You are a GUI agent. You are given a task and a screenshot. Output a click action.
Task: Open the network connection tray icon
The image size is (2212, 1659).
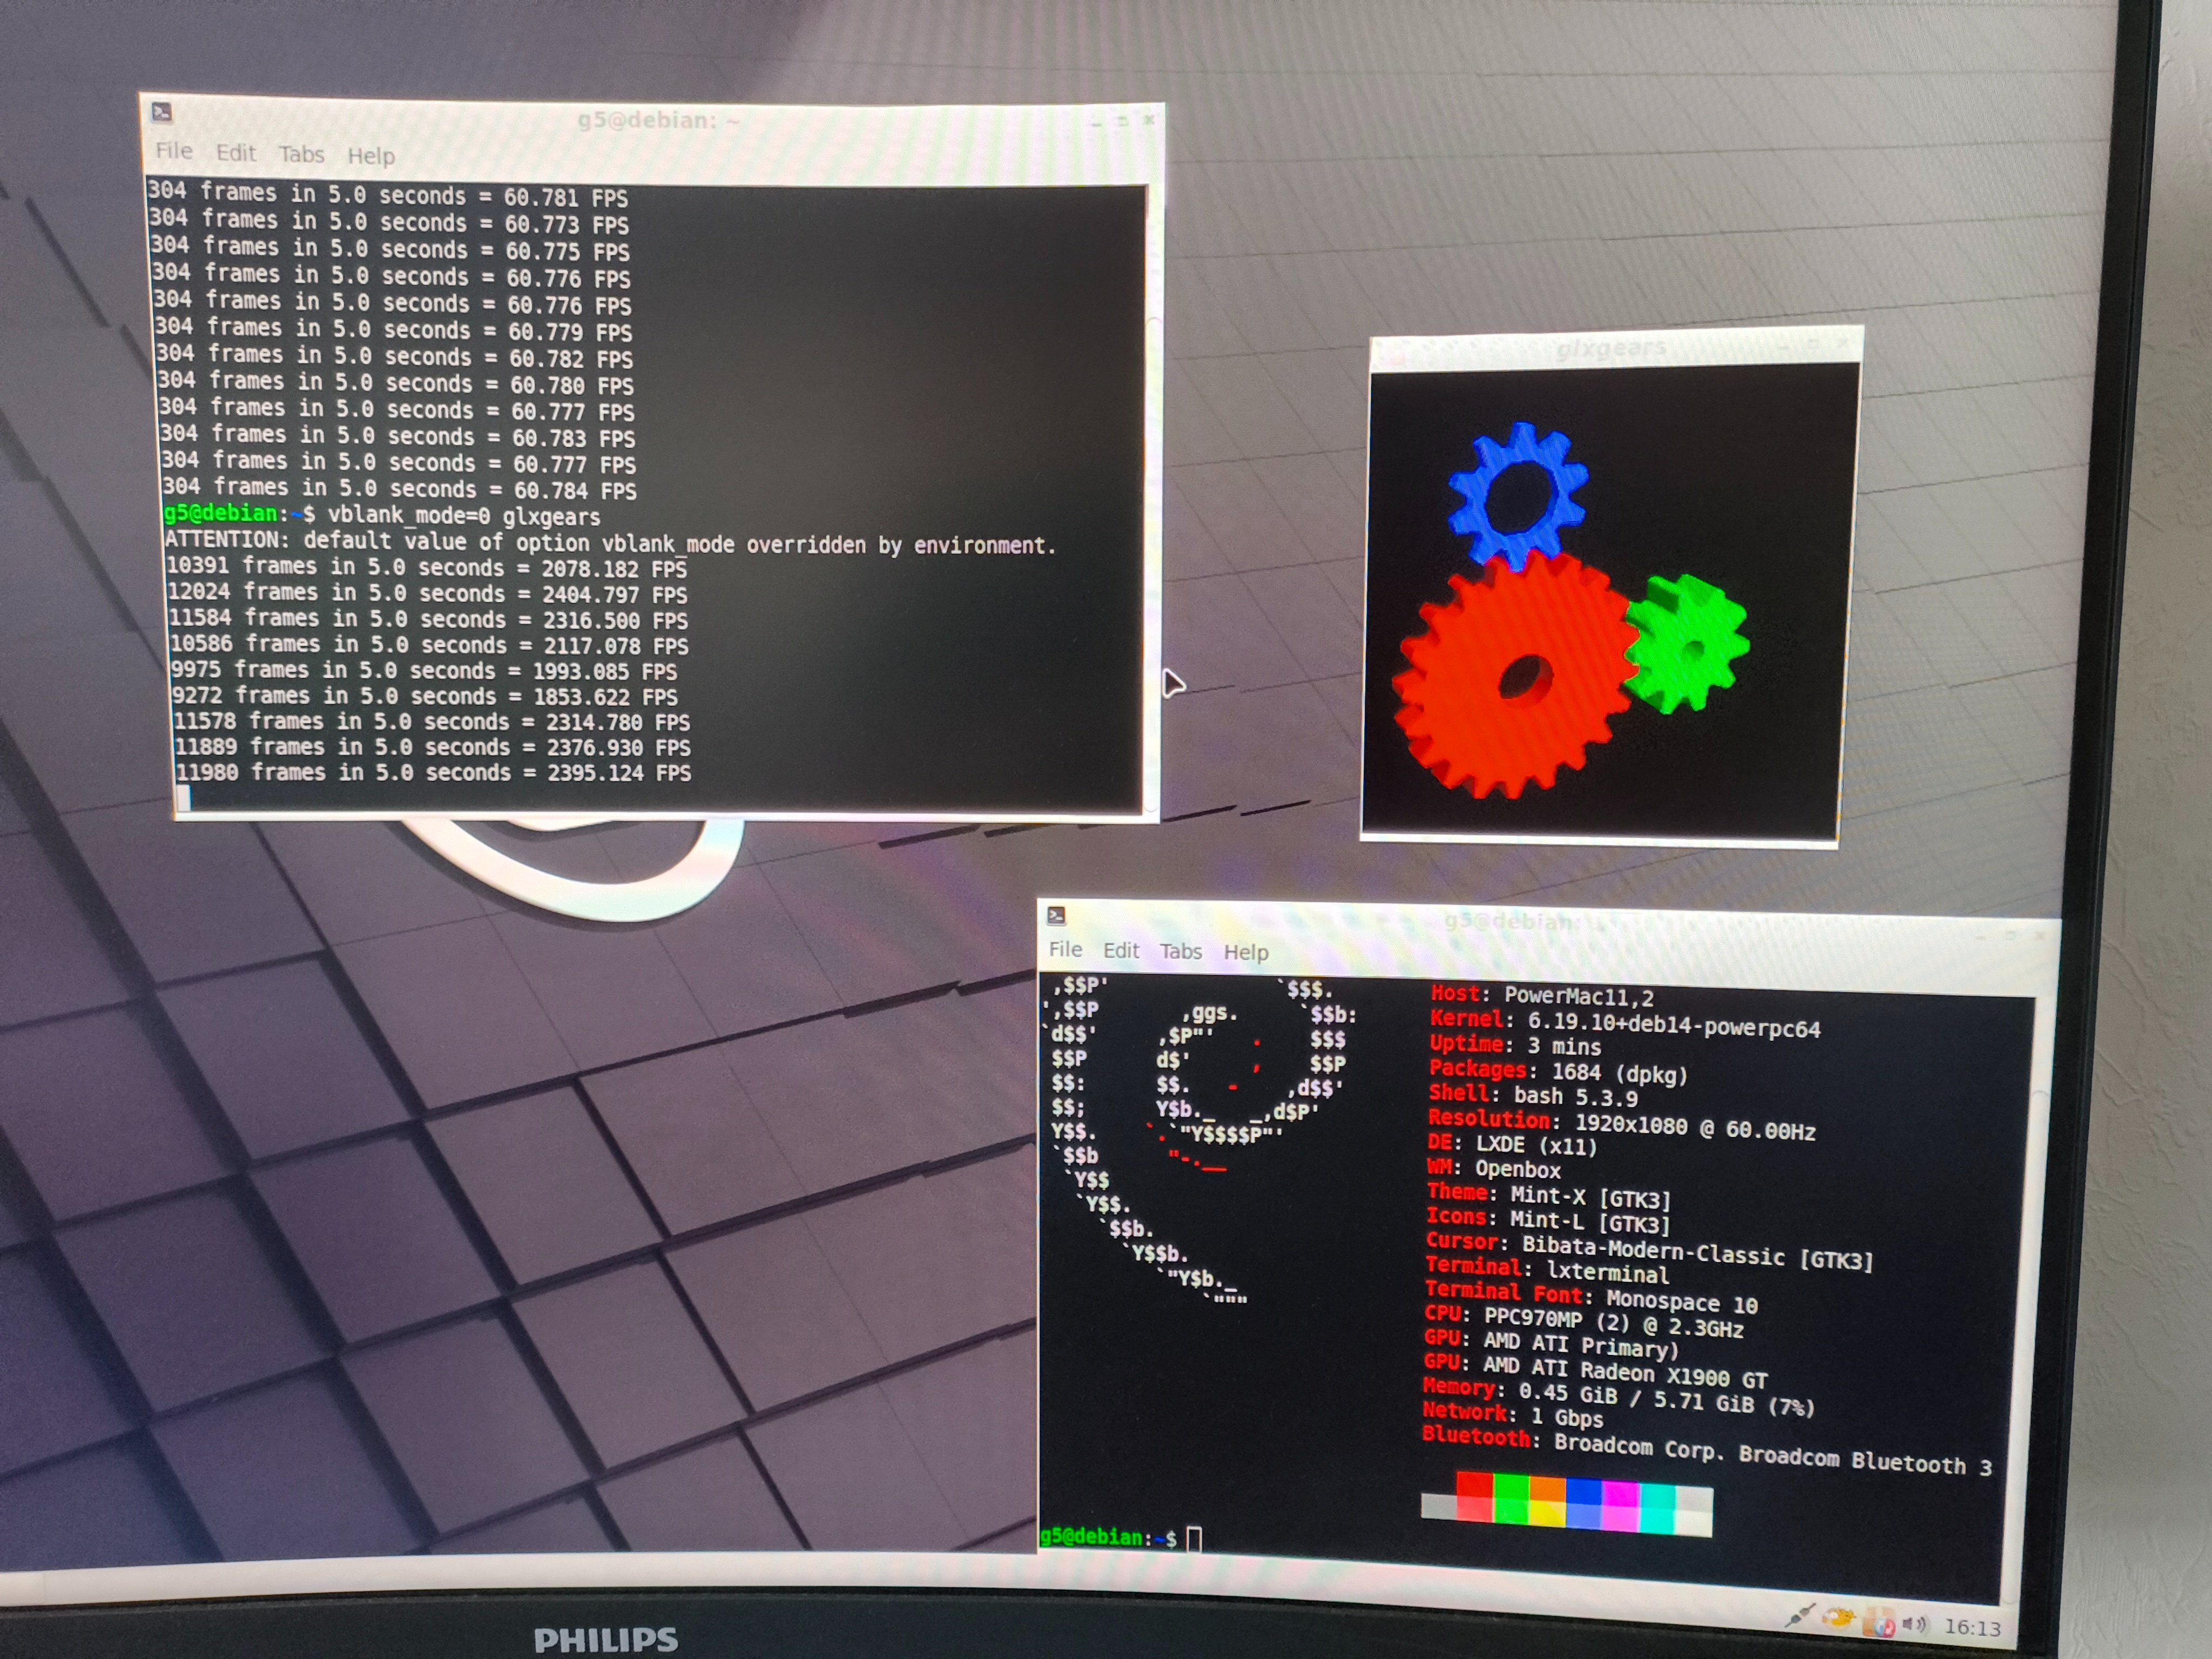pos(1800,1614)
